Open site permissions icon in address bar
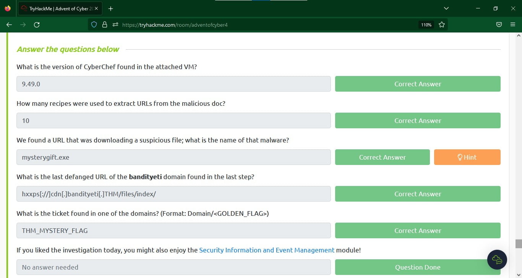Screen dimensions: 522x278 115,24
